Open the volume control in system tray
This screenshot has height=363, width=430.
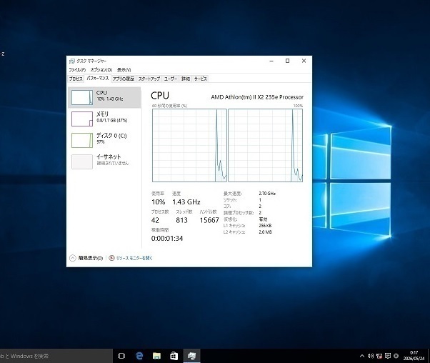coord(371,356)
